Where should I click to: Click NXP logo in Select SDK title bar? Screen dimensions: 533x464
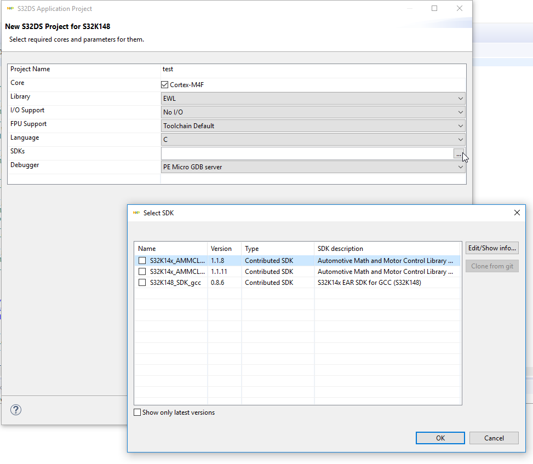[136, 213]
